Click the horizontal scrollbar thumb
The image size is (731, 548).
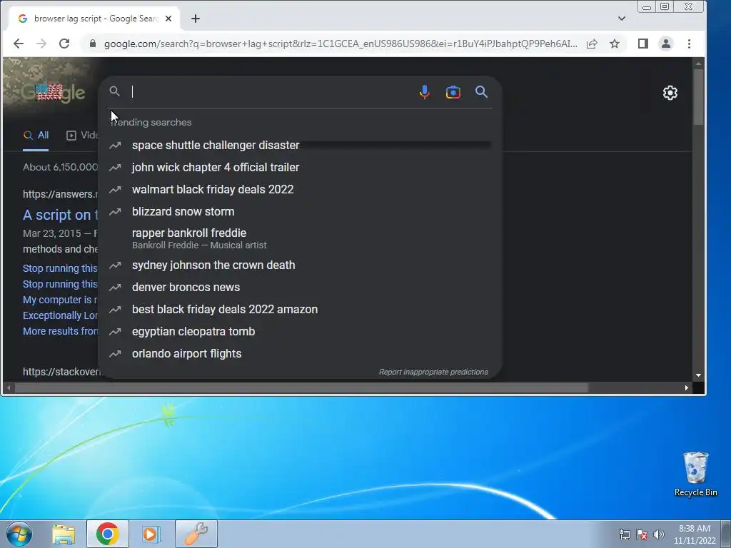[302, 387]
